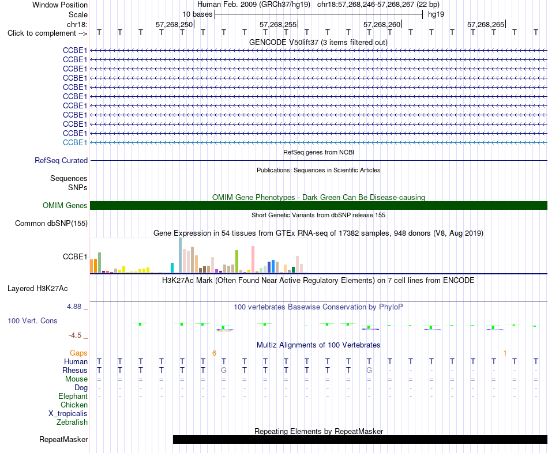The image size is (548, 453).
Task: Open the Multiz Alignments of 100 Vertebrates title
Action: coord(318,345)
